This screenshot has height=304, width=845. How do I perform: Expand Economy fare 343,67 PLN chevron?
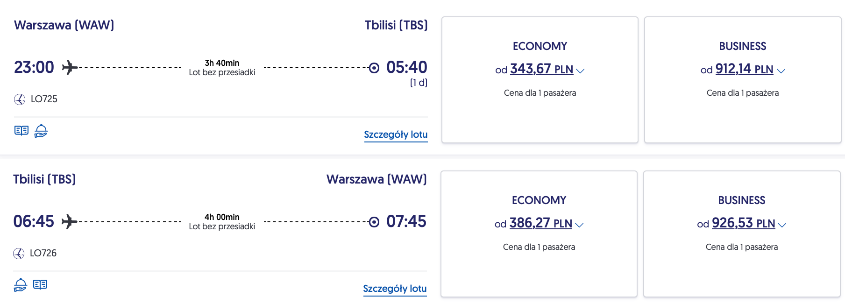pos(580,71)
